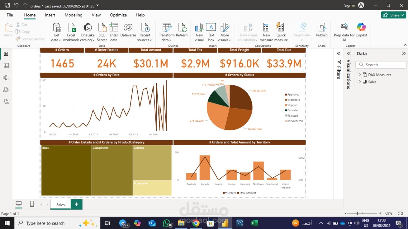Open DAX query view
The height and width of the screenshot is (229, 408).
tap(6, 89)
